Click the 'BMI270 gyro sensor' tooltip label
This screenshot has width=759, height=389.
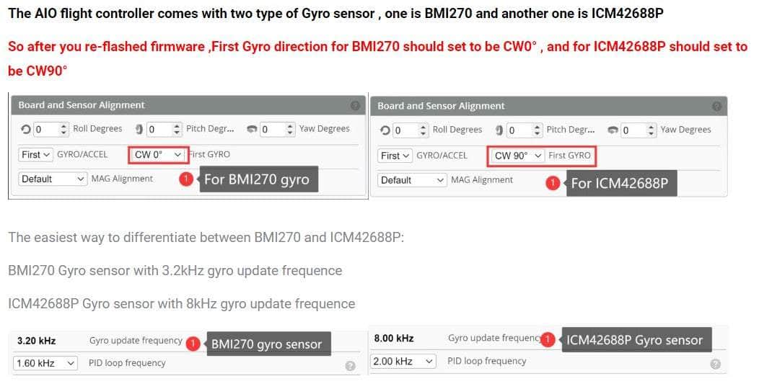click(x=266, y=344)
